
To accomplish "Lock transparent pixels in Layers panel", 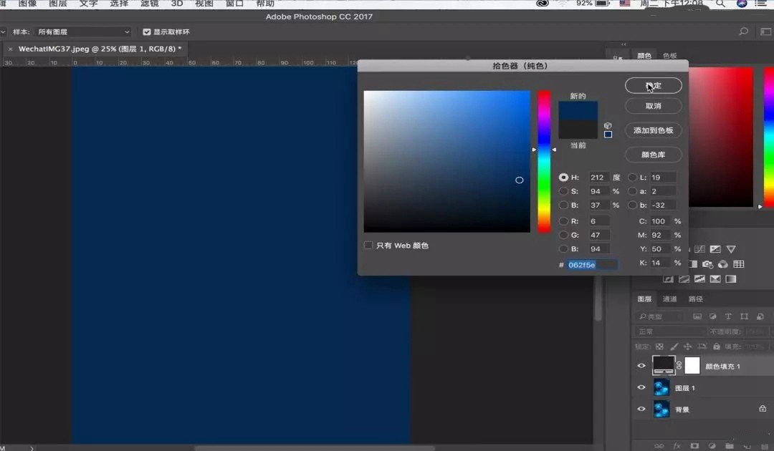I will pos(659,346).
